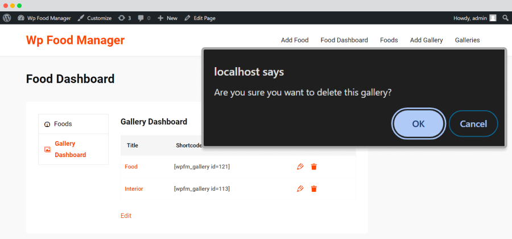Click the Gallery Dashboard section heading
The image size is (512, 239).
click(x=154, y=122)
